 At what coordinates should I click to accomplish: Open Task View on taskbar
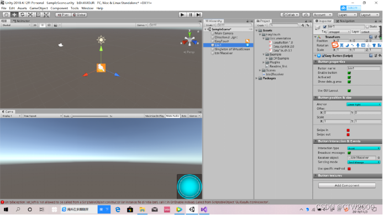[x=42, y=209]
